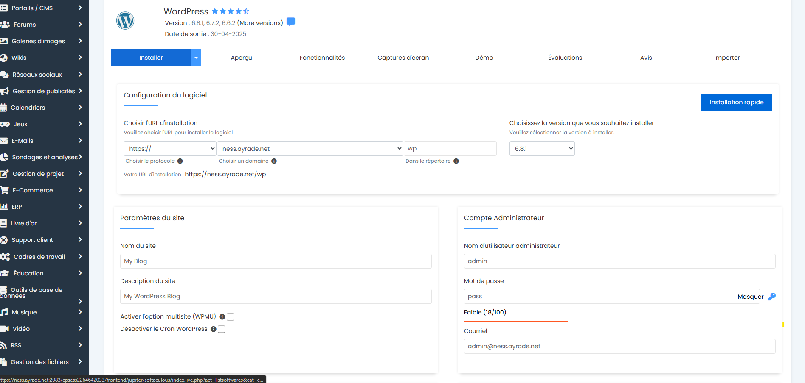Open the https:// protocol dropdown
Image resolution: width=805 pixels, height=383 pixels.
[x=170, y=149]
